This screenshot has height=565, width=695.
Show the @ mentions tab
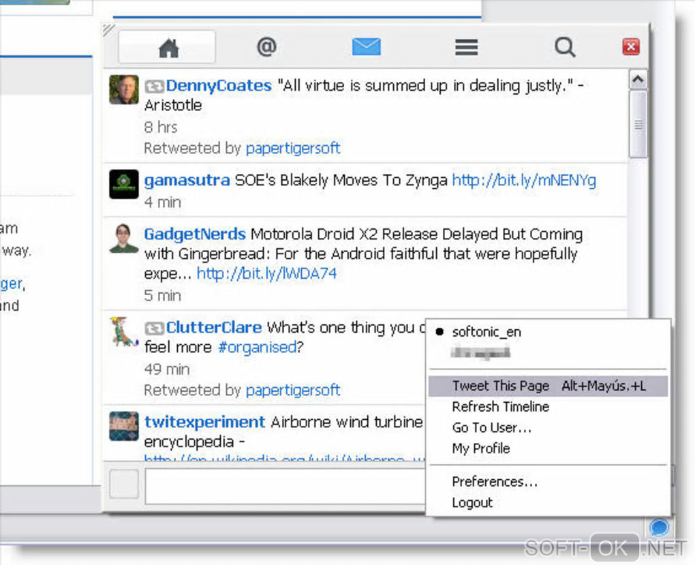(x=267, y=46)
